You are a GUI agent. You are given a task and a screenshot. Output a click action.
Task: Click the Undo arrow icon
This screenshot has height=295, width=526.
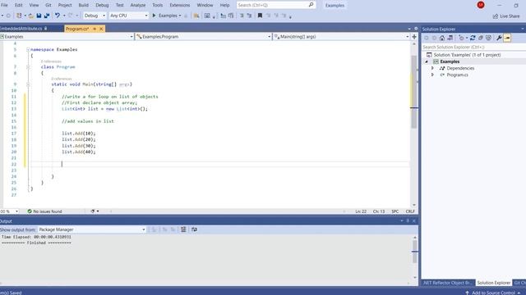point(58,16)
